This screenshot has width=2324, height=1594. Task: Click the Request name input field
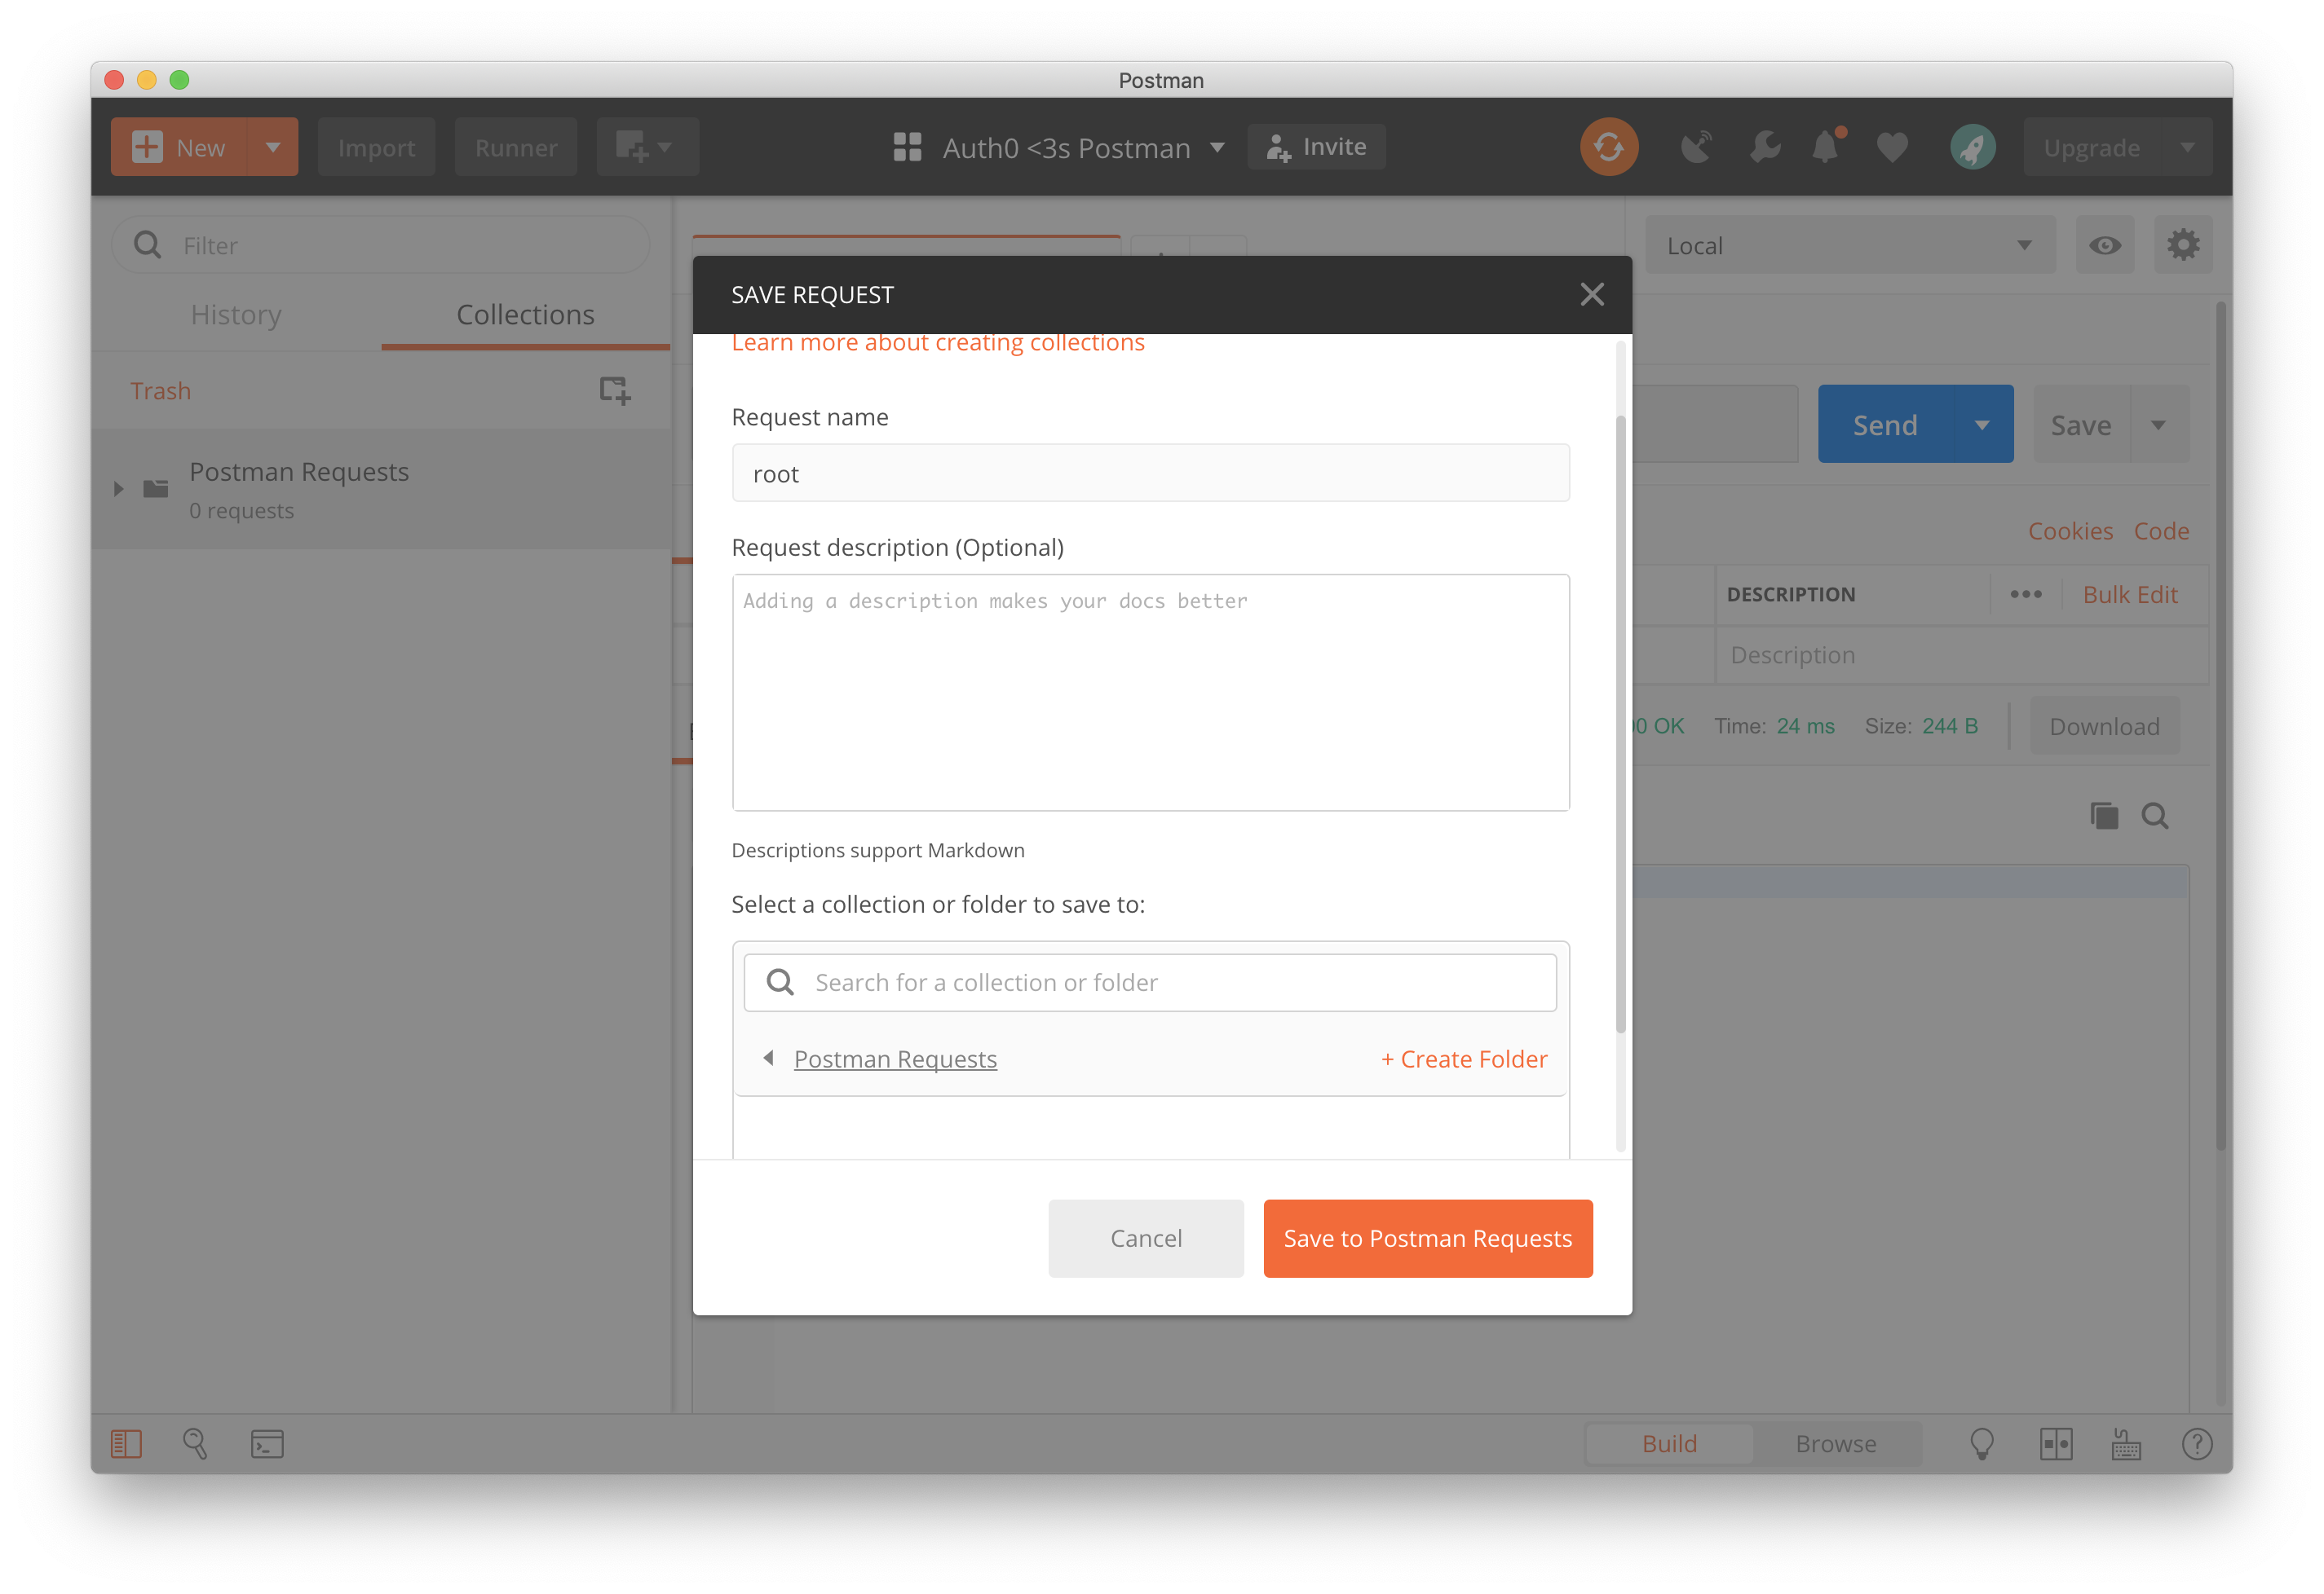click(x=1150, y=473)
